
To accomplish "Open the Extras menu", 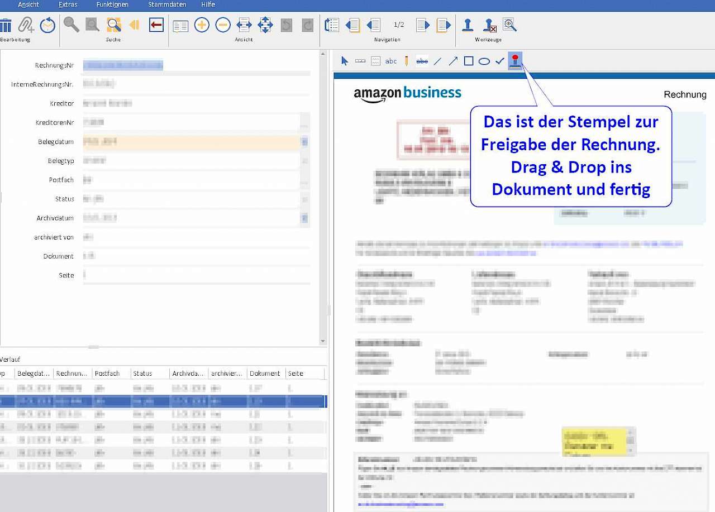I will (x=68, y=4).
